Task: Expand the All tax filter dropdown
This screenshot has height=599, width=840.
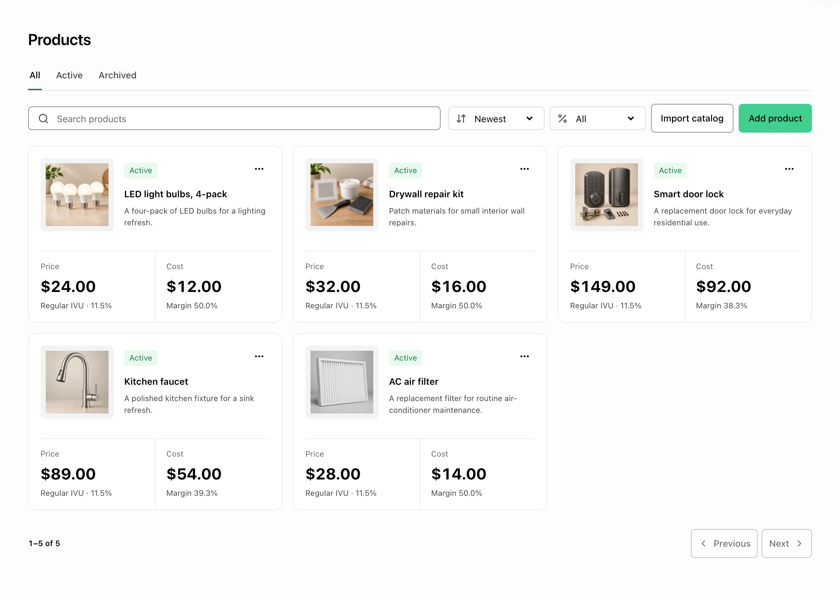Action: coord(597,119)
